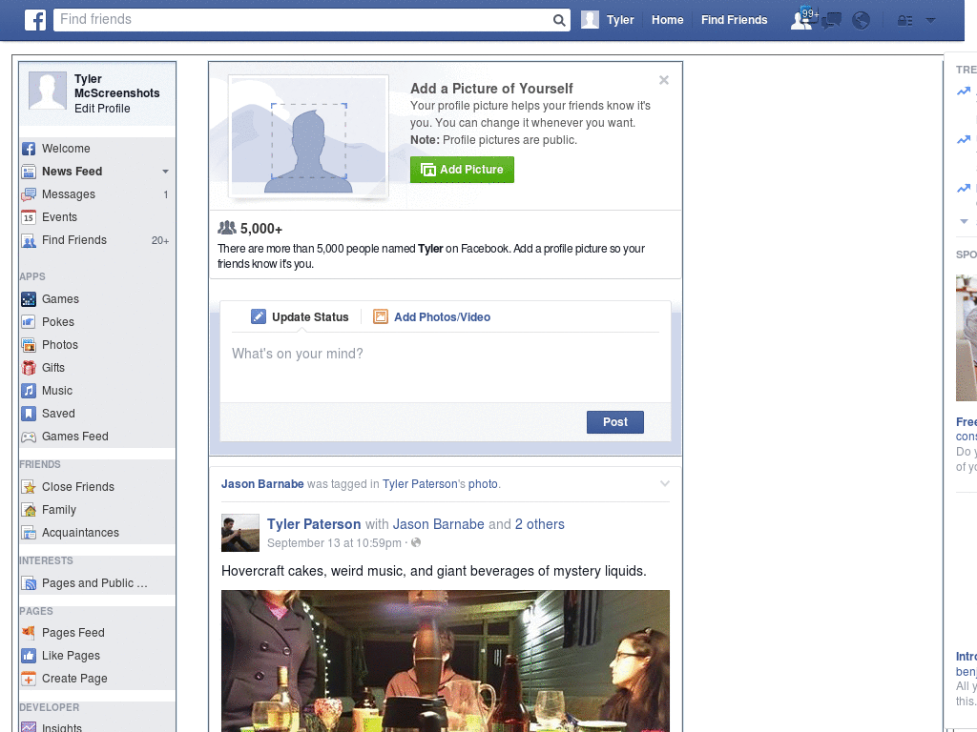This screenshot has height=732, width=977.
Task: Click the Facebook logo icon
Action: click(x=35, y=20)
